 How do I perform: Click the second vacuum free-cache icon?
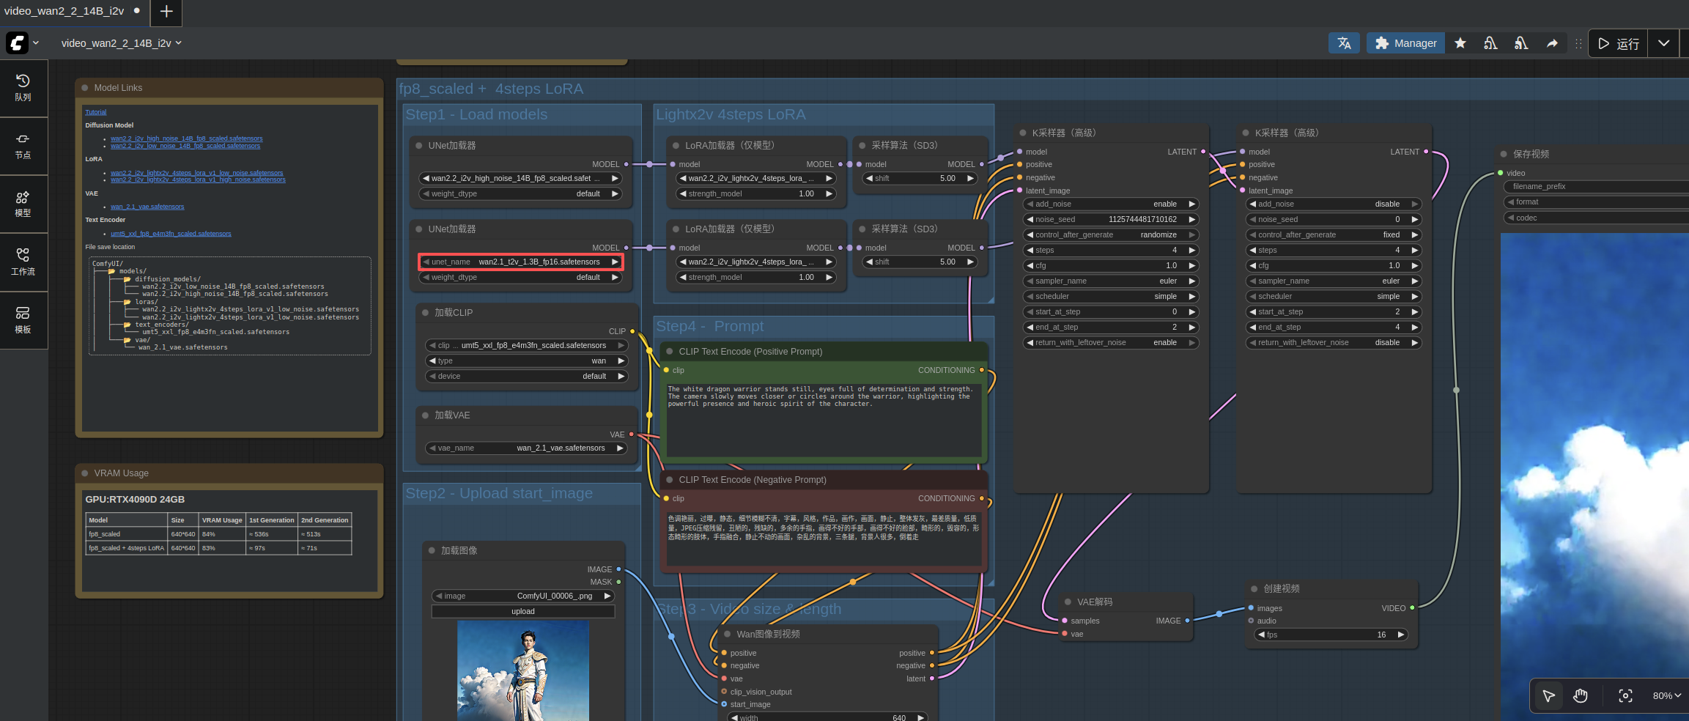pyautogui.click(x=1521, y=43)
